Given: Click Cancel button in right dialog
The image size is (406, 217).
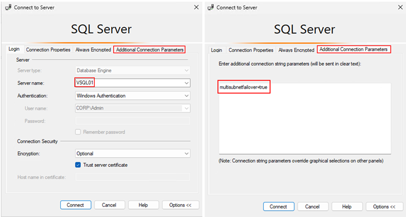Looking at the screenshot, I should click(312, 206).
